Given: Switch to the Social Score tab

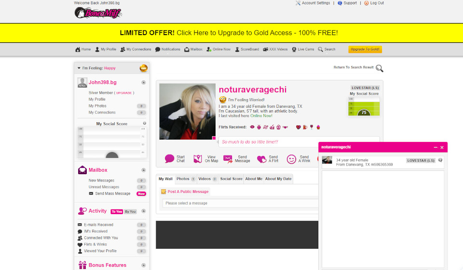Looking at the screenshot, I should tap(231, 179).
